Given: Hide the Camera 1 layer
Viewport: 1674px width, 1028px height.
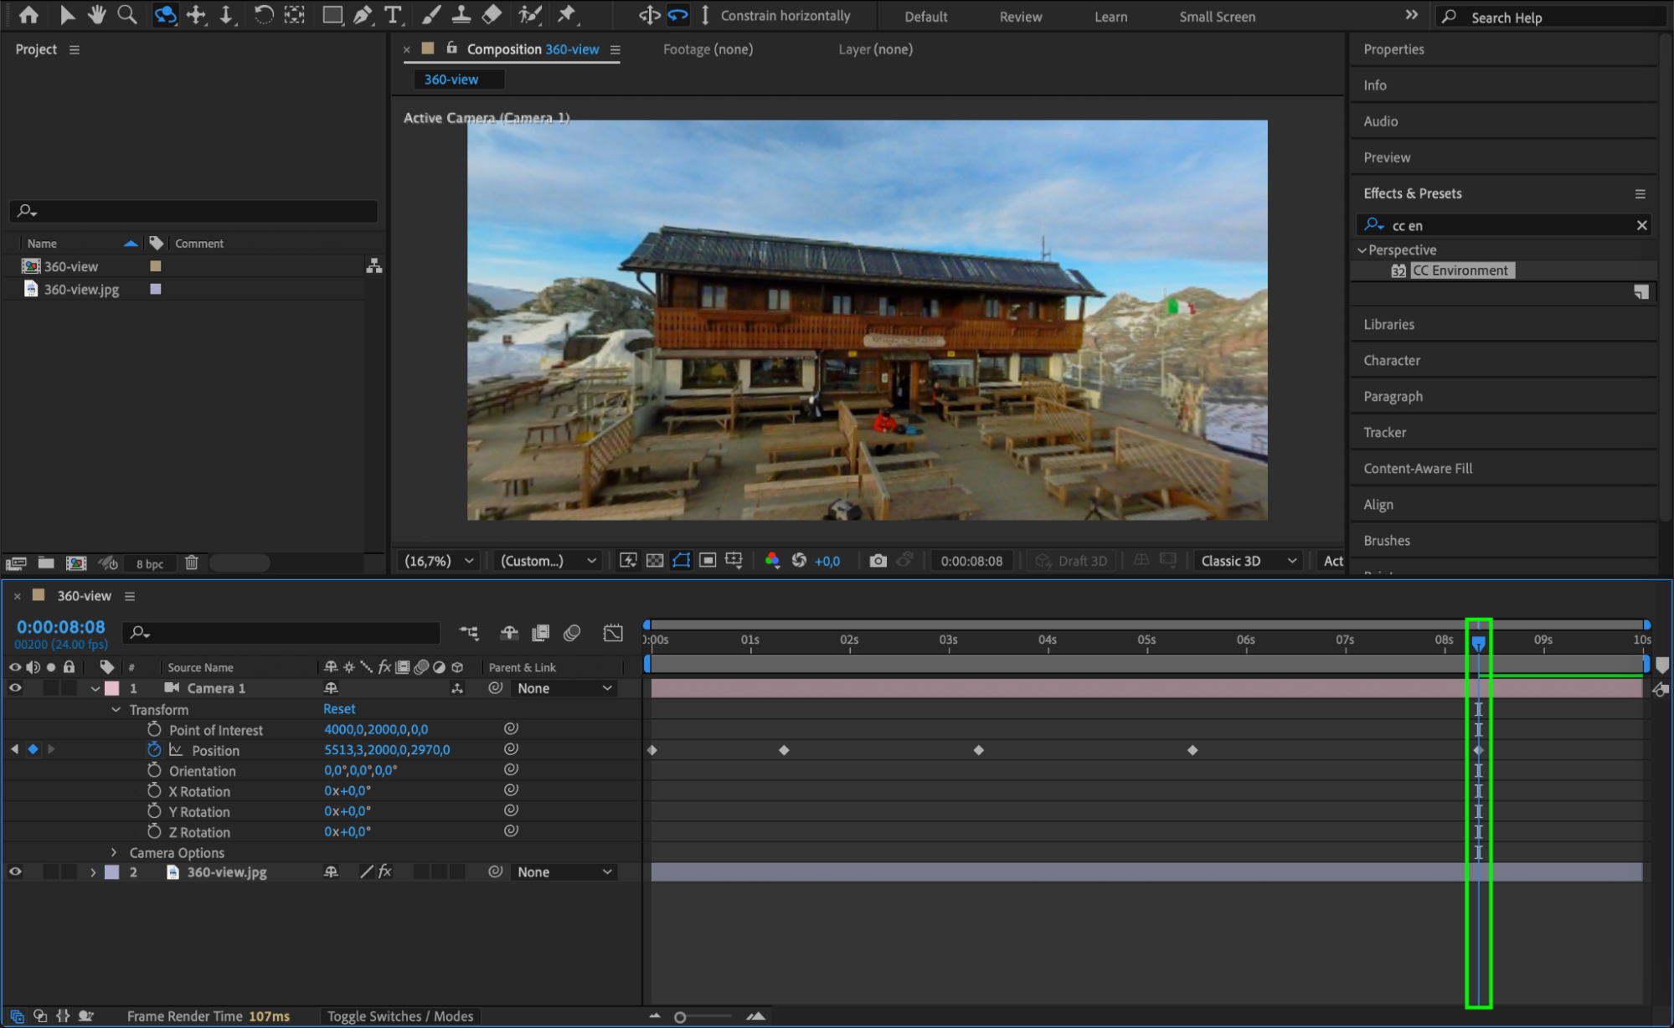Looking at the screenshot, I should pos(15,688).
